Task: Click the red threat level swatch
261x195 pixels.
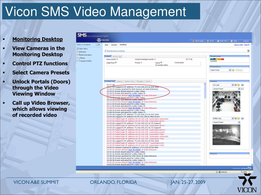Action: click(x=223, y=59)
